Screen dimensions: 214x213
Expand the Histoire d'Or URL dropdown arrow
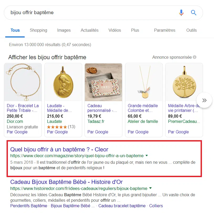coord(150,188)
